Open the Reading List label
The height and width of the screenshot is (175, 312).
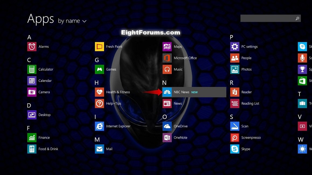250,104
